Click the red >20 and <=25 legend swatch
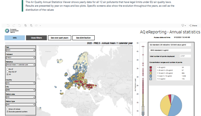This screenshot has width=201, height=116. pyautogui.click(x=151, y=70)
